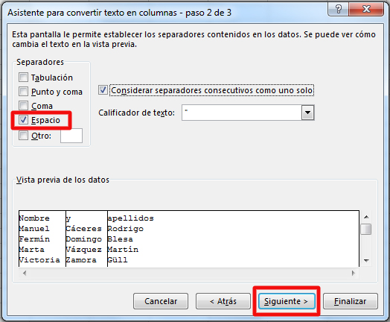390x322 pixels.
Task: Select the 'Nombre' cell in preview
Action: [34, 218]
